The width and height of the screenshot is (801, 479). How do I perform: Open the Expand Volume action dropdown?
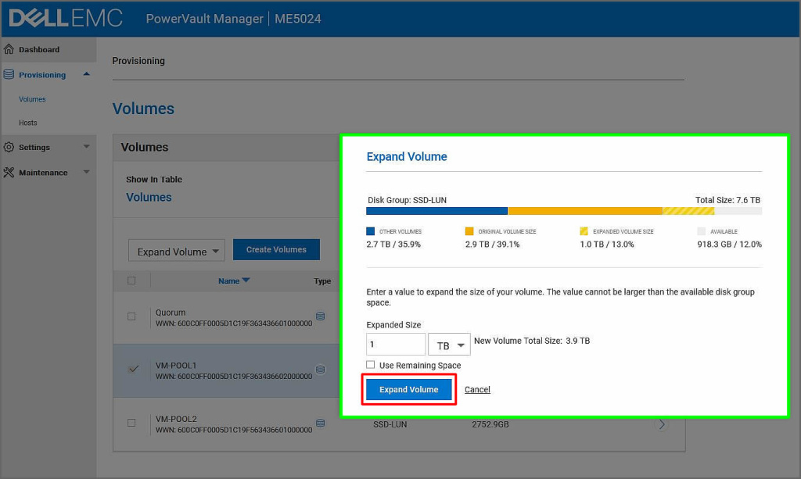tap(177, 251)
